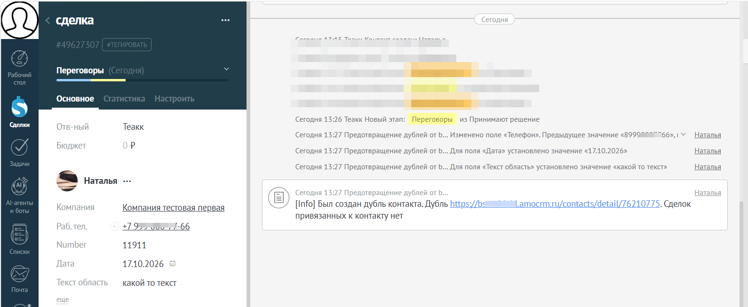Open Компания тестовая первая link
748x307 pixels.
[174, 208]
